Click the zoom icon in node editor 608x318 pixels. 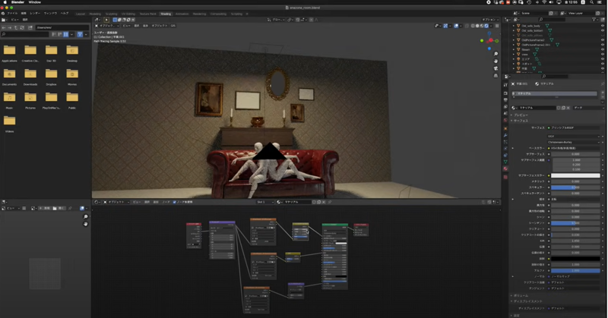pyautogui.click(x=86, y=217)
